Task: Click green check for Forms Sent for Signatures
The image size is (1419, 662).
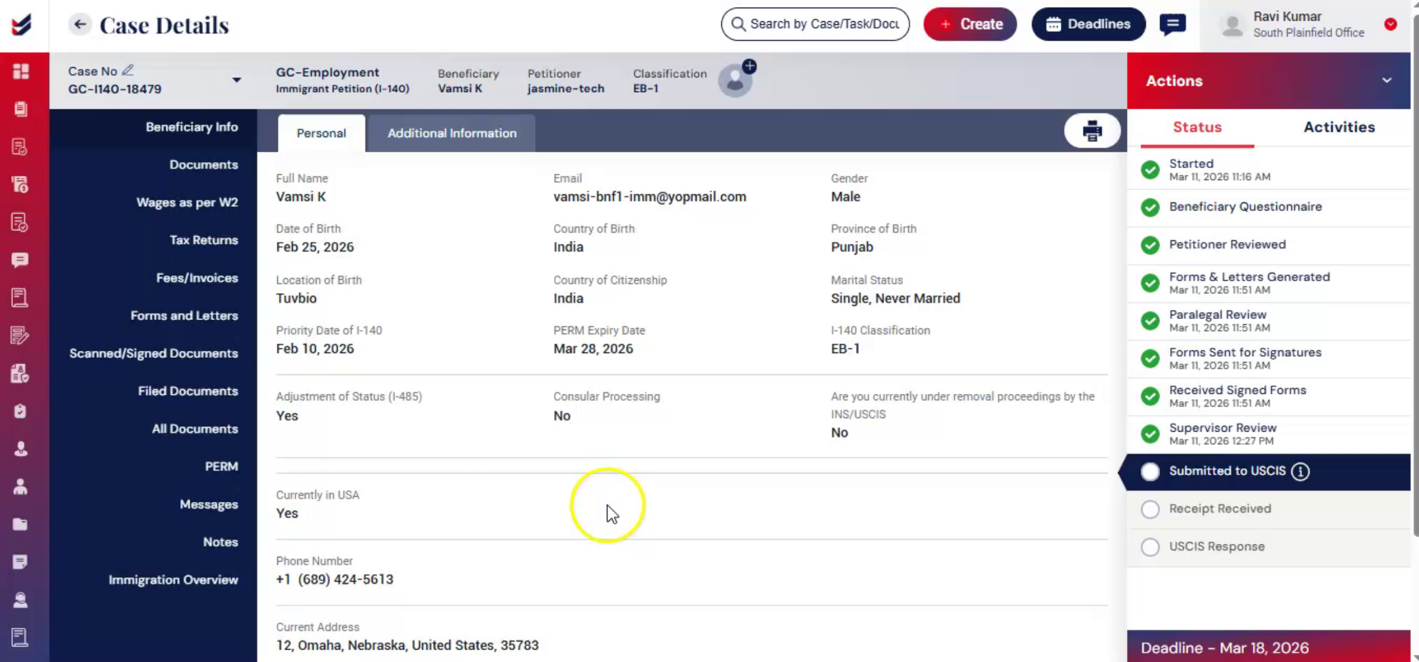Action: click(x=1150, y=358)
